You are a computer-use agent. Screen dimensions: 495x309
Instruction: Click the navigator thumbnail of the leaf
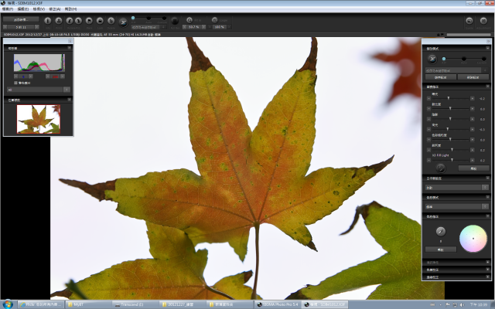tap(39, 119)
